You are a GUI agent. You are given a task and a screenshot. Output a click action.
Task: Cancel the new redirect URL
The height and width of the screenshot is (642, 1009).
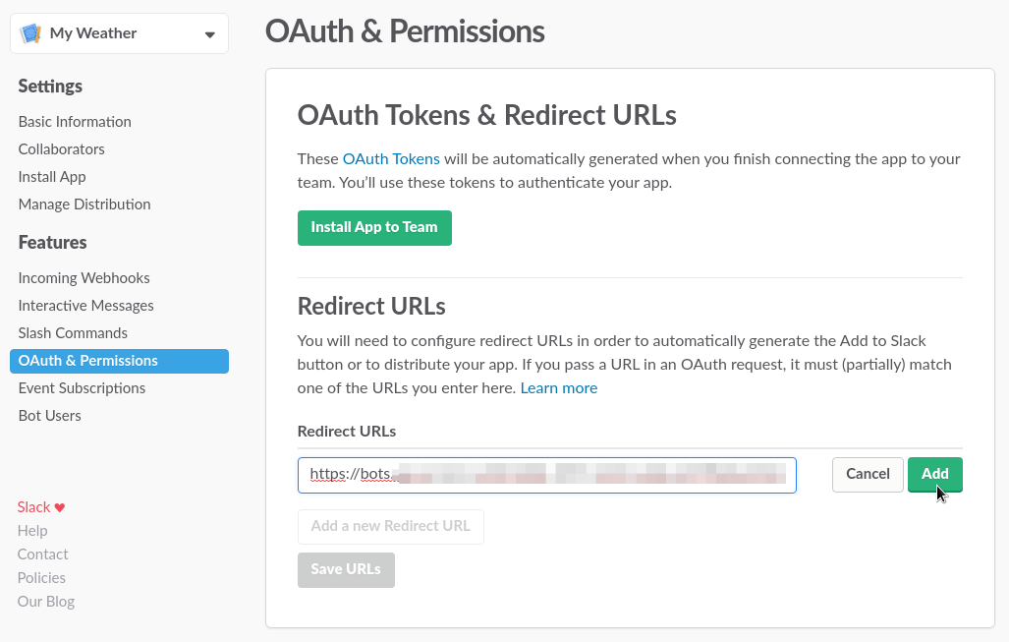[868, 474]
